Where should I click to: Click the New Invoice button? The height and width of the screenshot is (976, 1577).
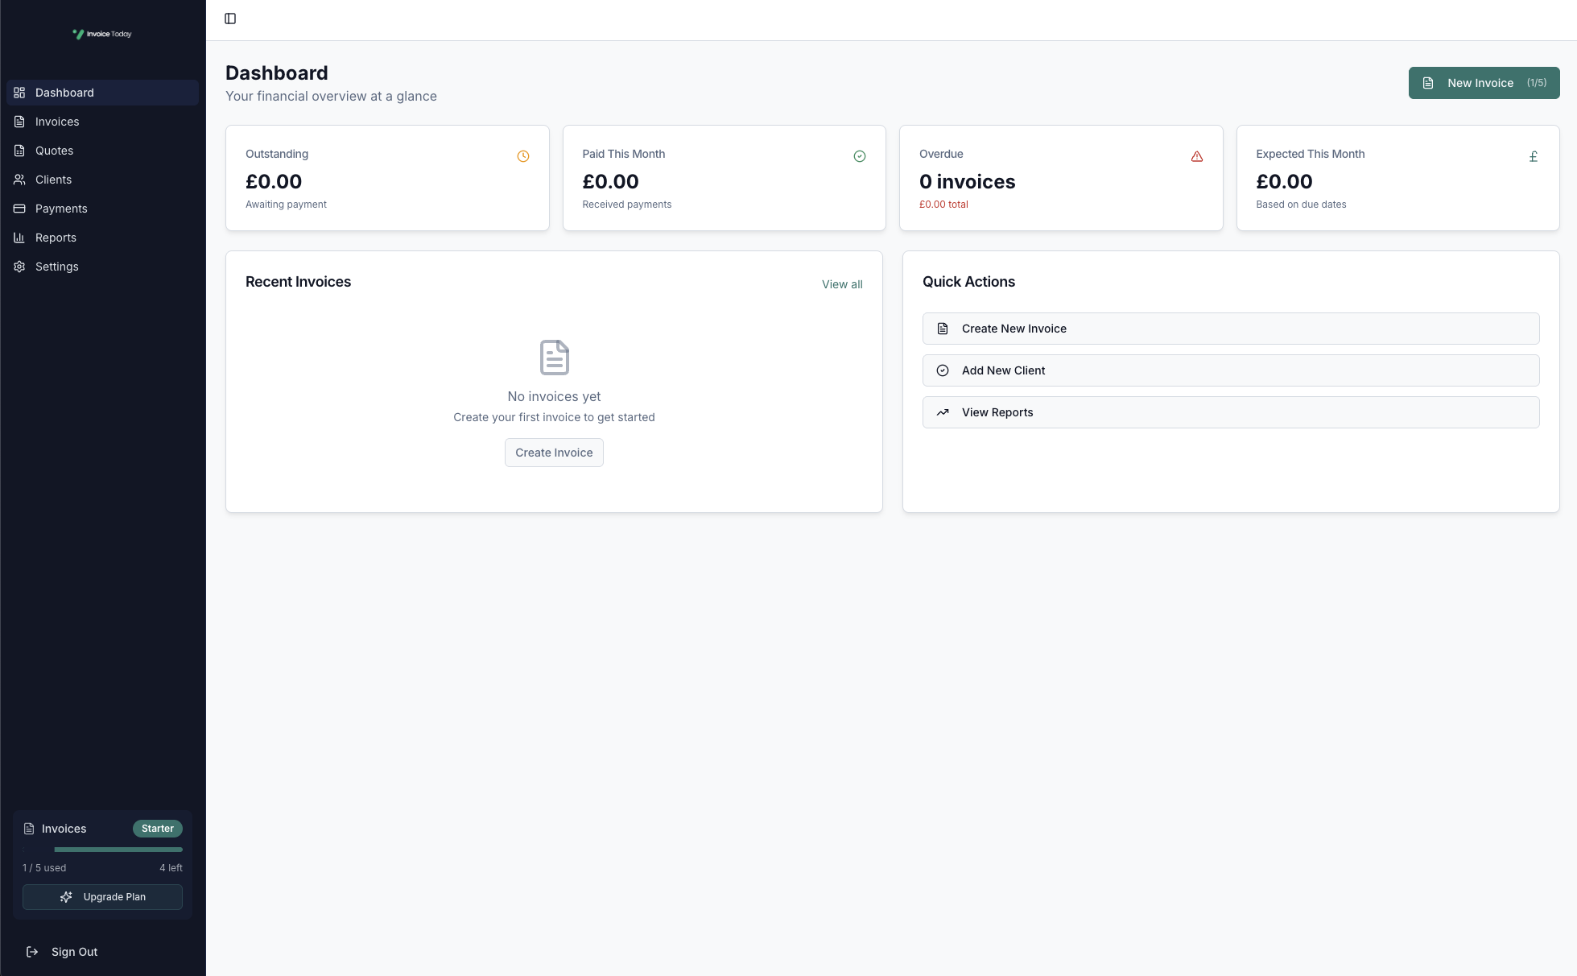pos(1483,83)
